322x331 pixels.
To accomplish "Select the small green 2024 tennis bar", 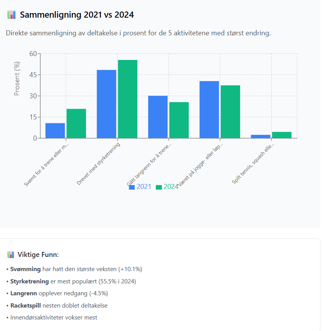I will (x=282, y=135).
